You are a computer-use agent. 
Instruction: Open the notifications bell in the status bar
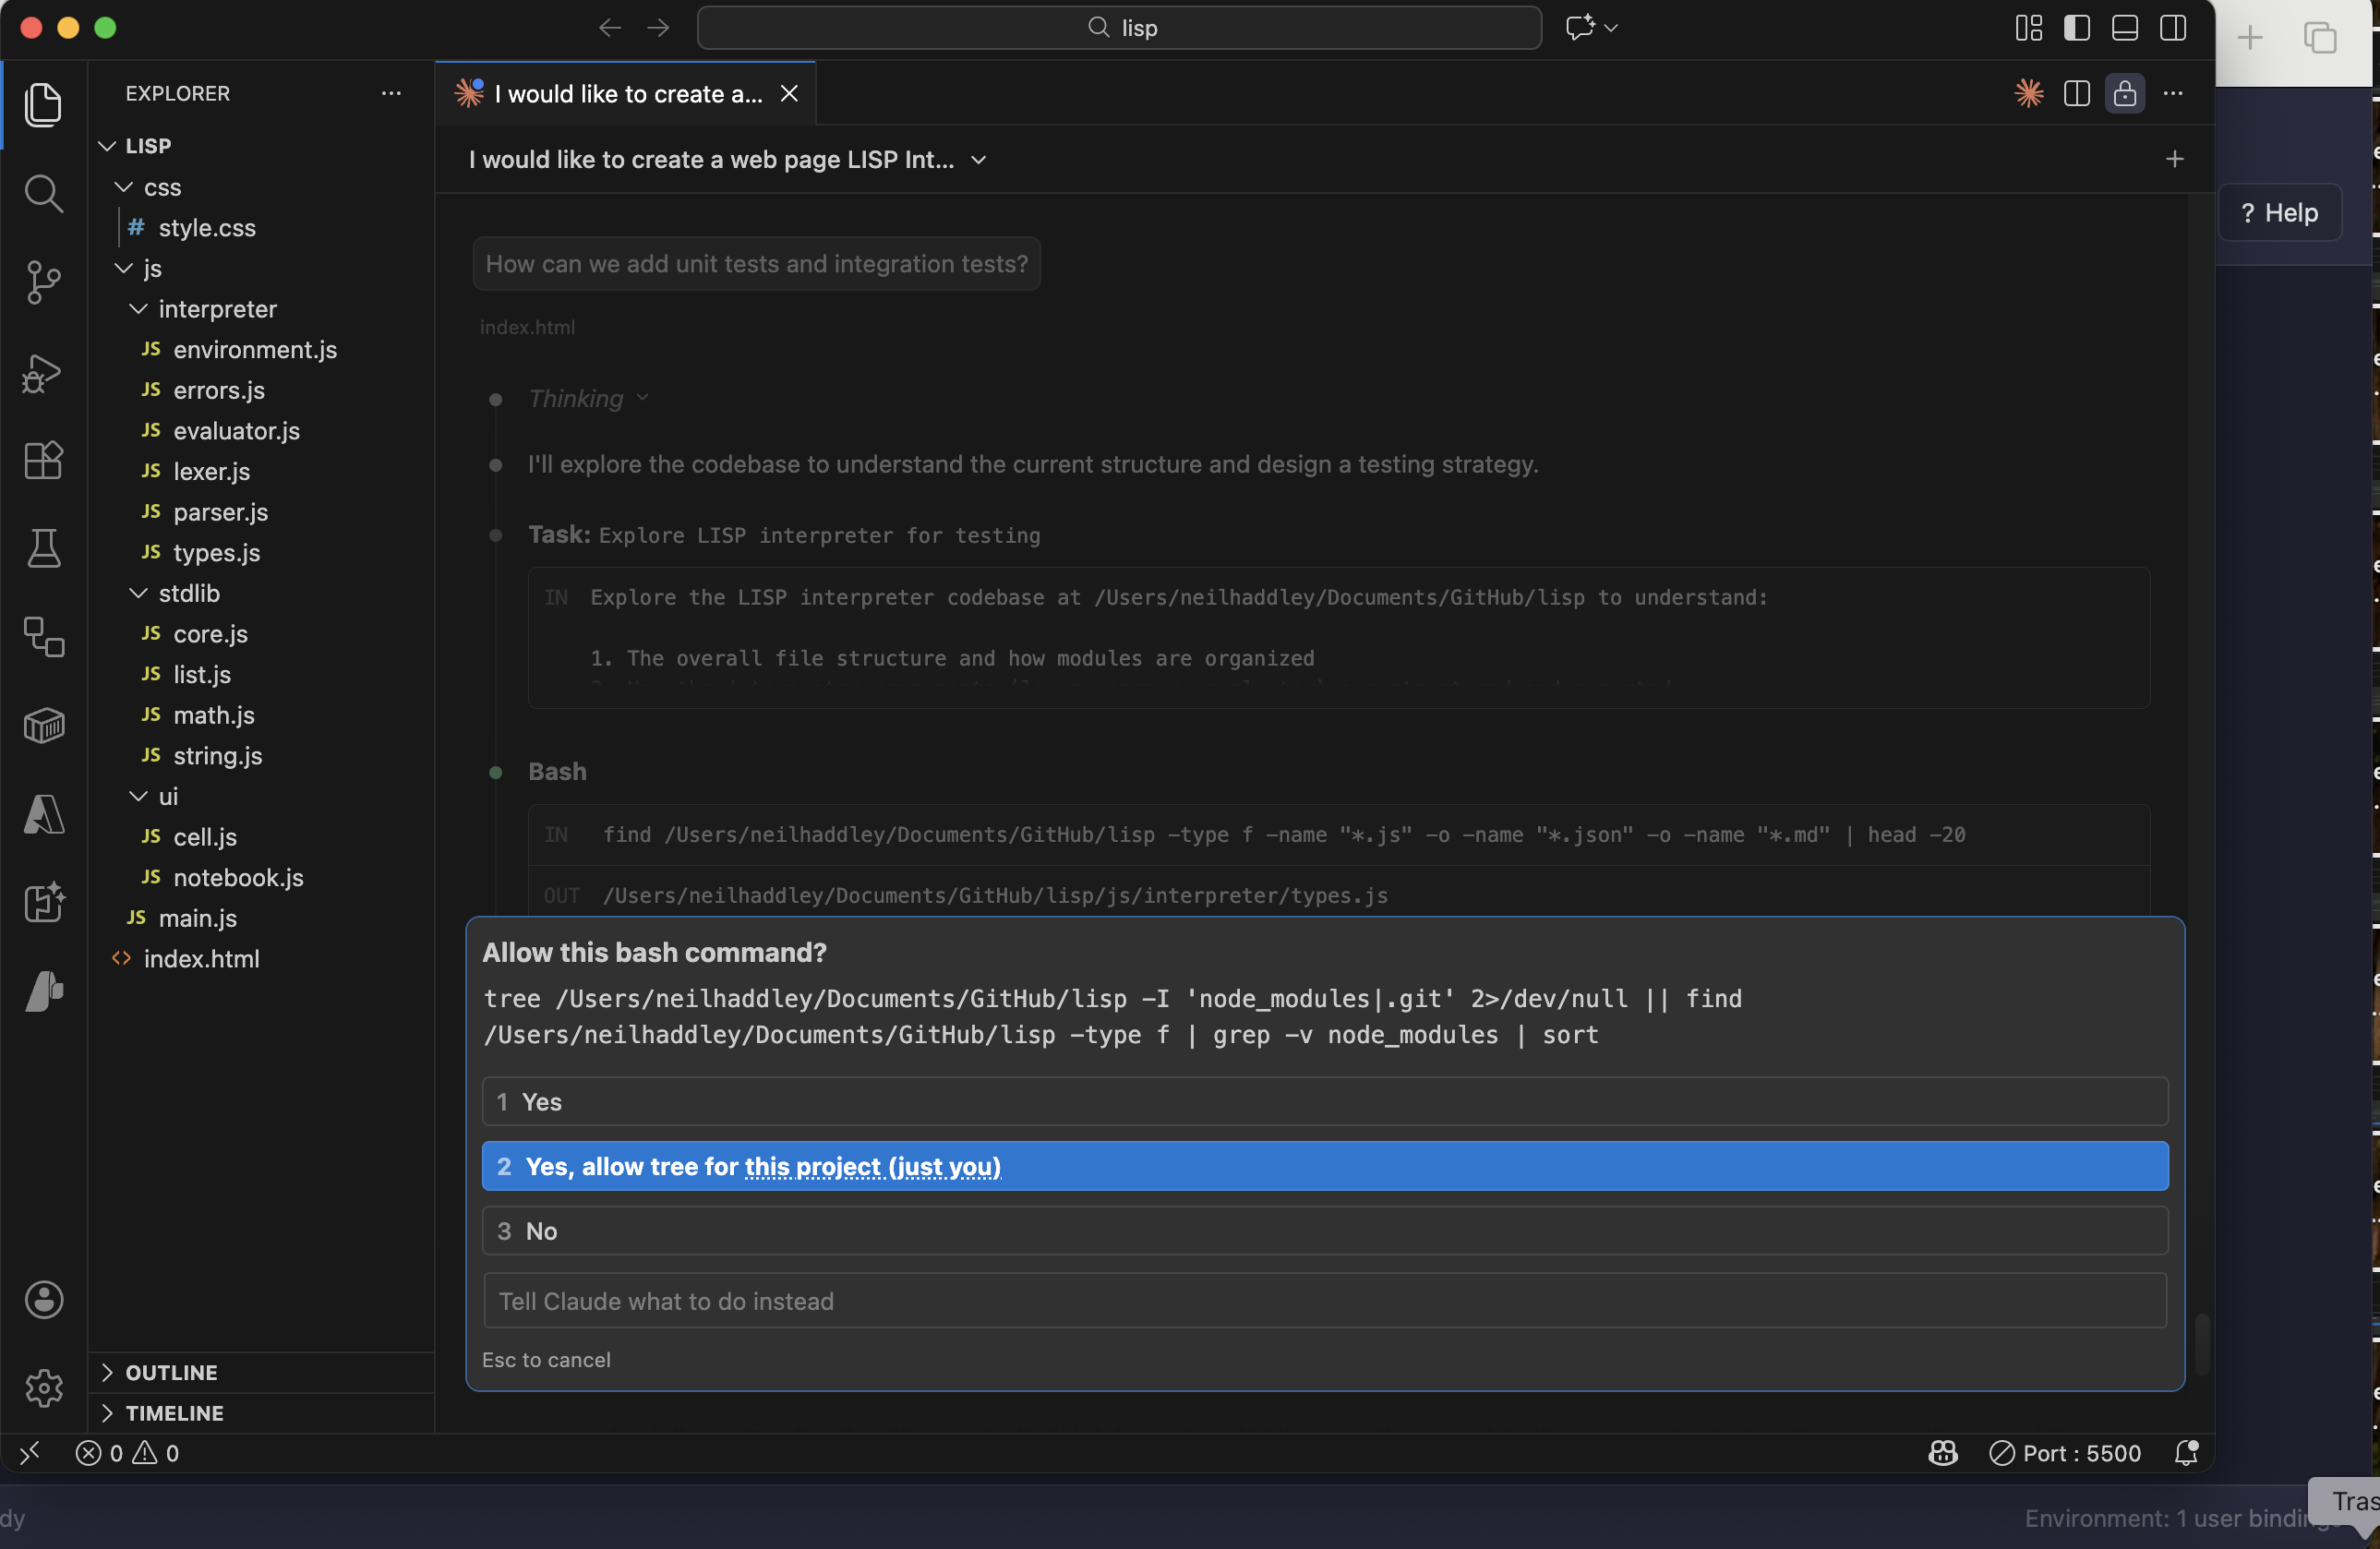(2186, 1453)
